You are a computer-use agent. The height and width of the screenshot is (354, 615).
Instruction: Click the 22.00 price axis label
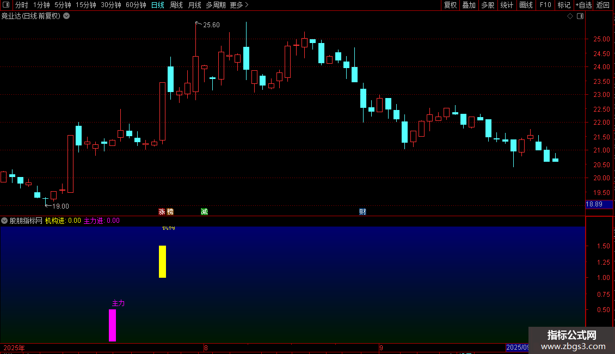pos(601,123)
